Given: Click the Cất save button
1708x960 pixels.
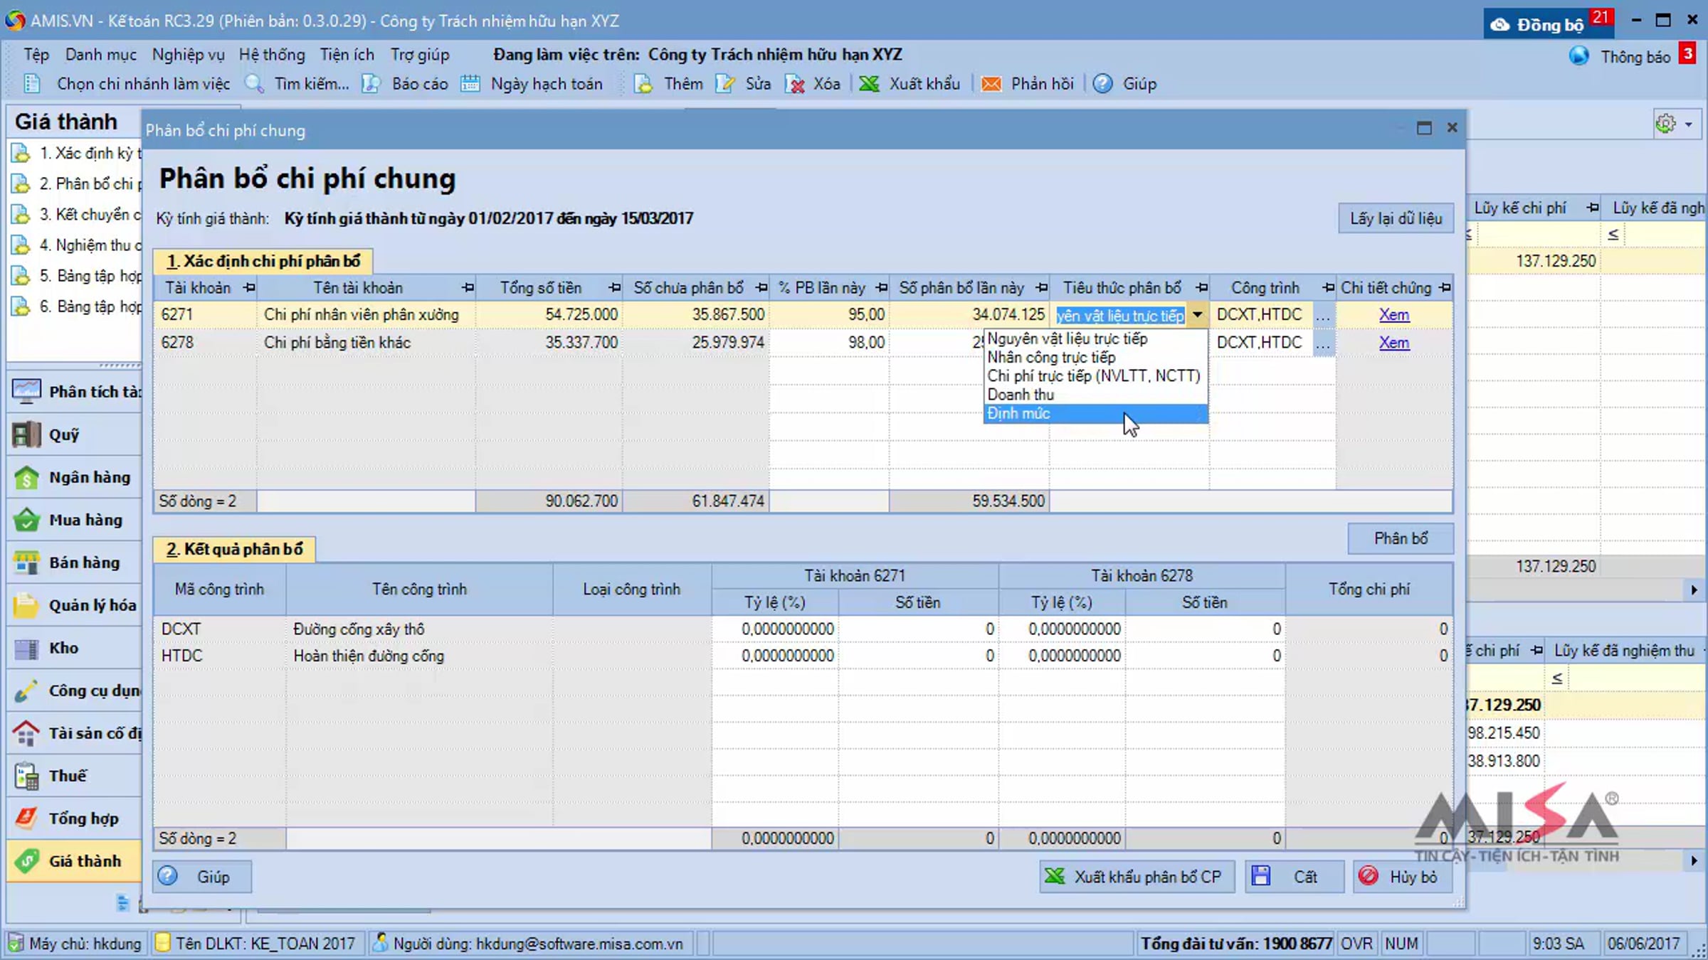Looking at the screenshot, I should click(1294, 877).
